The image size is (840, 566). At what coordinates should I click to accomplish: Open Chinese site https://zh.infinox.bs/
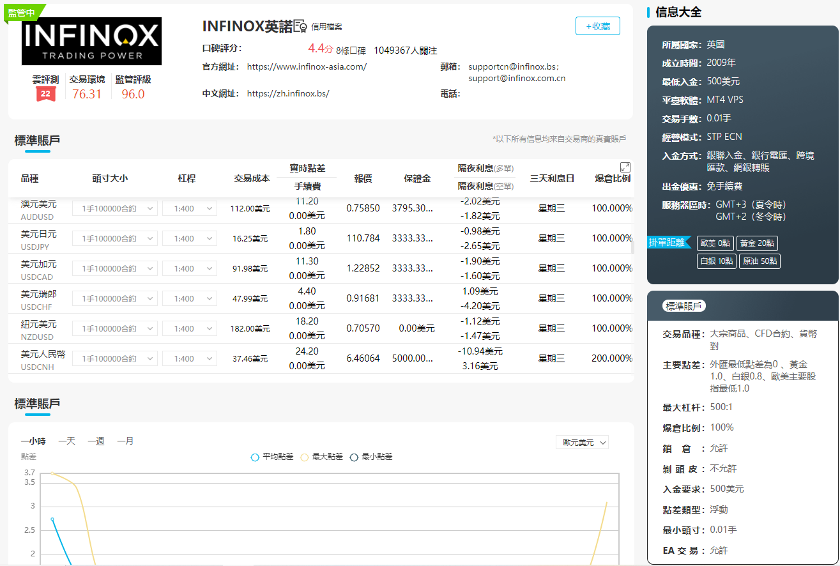[288, 93]
